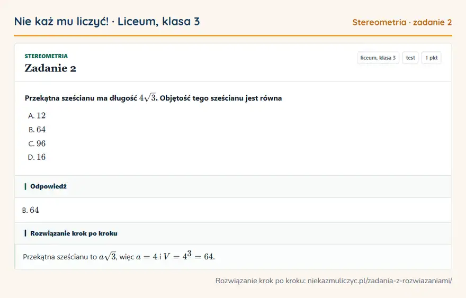This screenshot has height=298, width=466.
Task: Choose answer option A. 12
Action: [x=37, y=115]
